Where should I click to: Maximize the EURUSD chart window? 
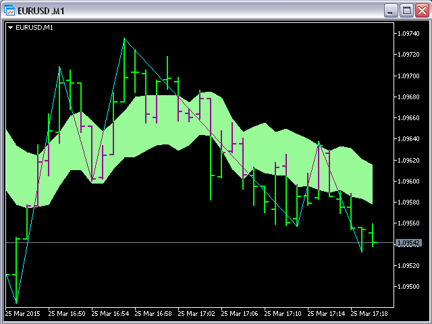pos(406,10)
